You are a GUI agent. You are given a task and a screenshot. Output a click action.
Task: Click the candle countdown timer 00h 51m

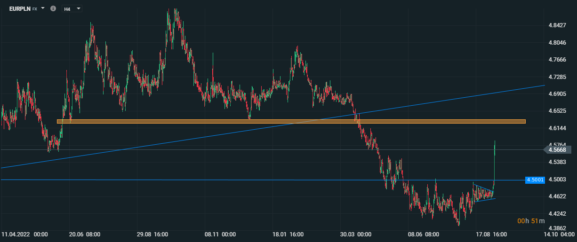click(531, 221)
